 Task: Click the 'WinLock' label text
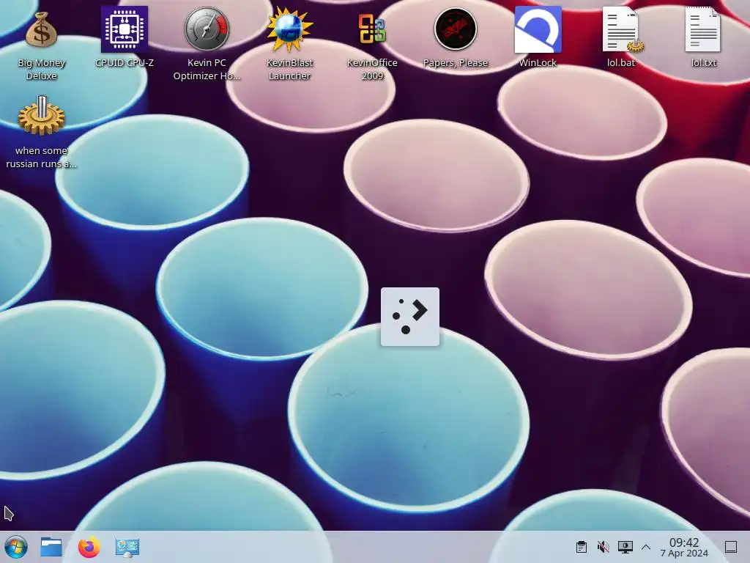(x=538, y=63)
